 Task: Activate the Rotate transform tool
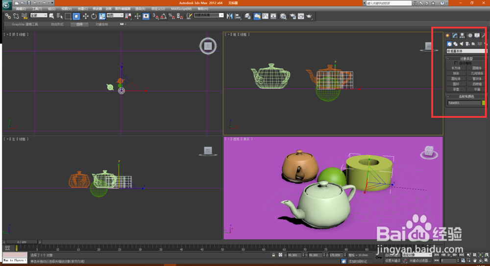coord(94,16)
